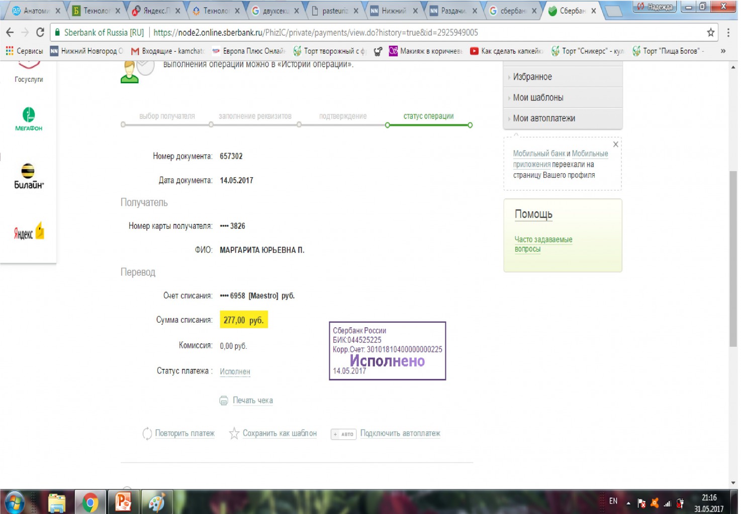Open the Мобильный банк link
The height and width of the screenshot is (514, 741).
pos(539,154)
